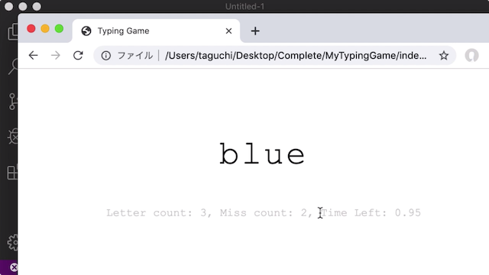Viewport: 489px width, 275px height.
Task: Click the "Miss count: 2" text
Action: [264, 213]
